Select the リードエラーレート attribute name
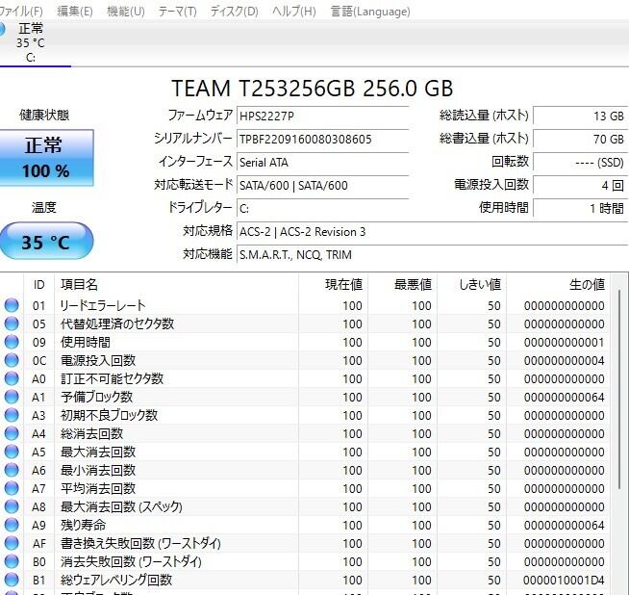Viewport: 629px width, 595px height. pyautogui.click(x=103, y=305)
